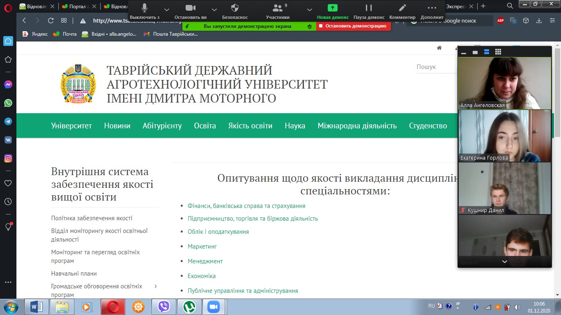
Task: Open Messenger in Opera sidebar
Action: (x=8, y=84)
